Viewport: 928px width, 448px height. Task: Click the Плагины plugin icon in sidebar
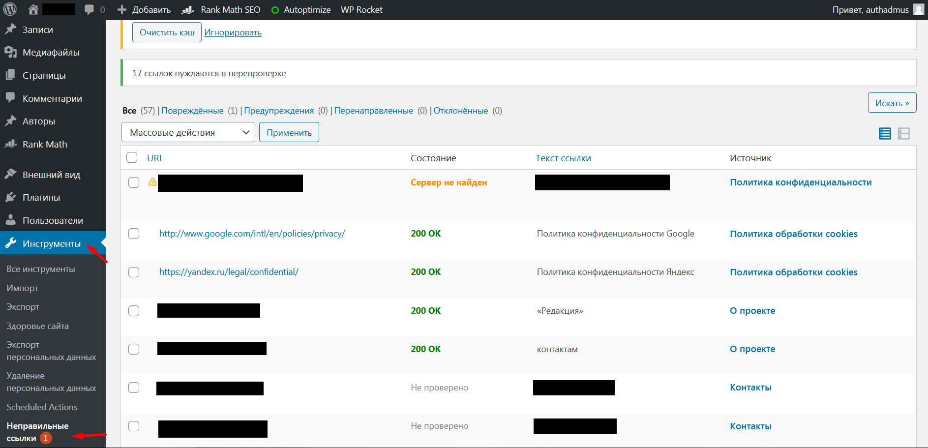click(11, 197)
